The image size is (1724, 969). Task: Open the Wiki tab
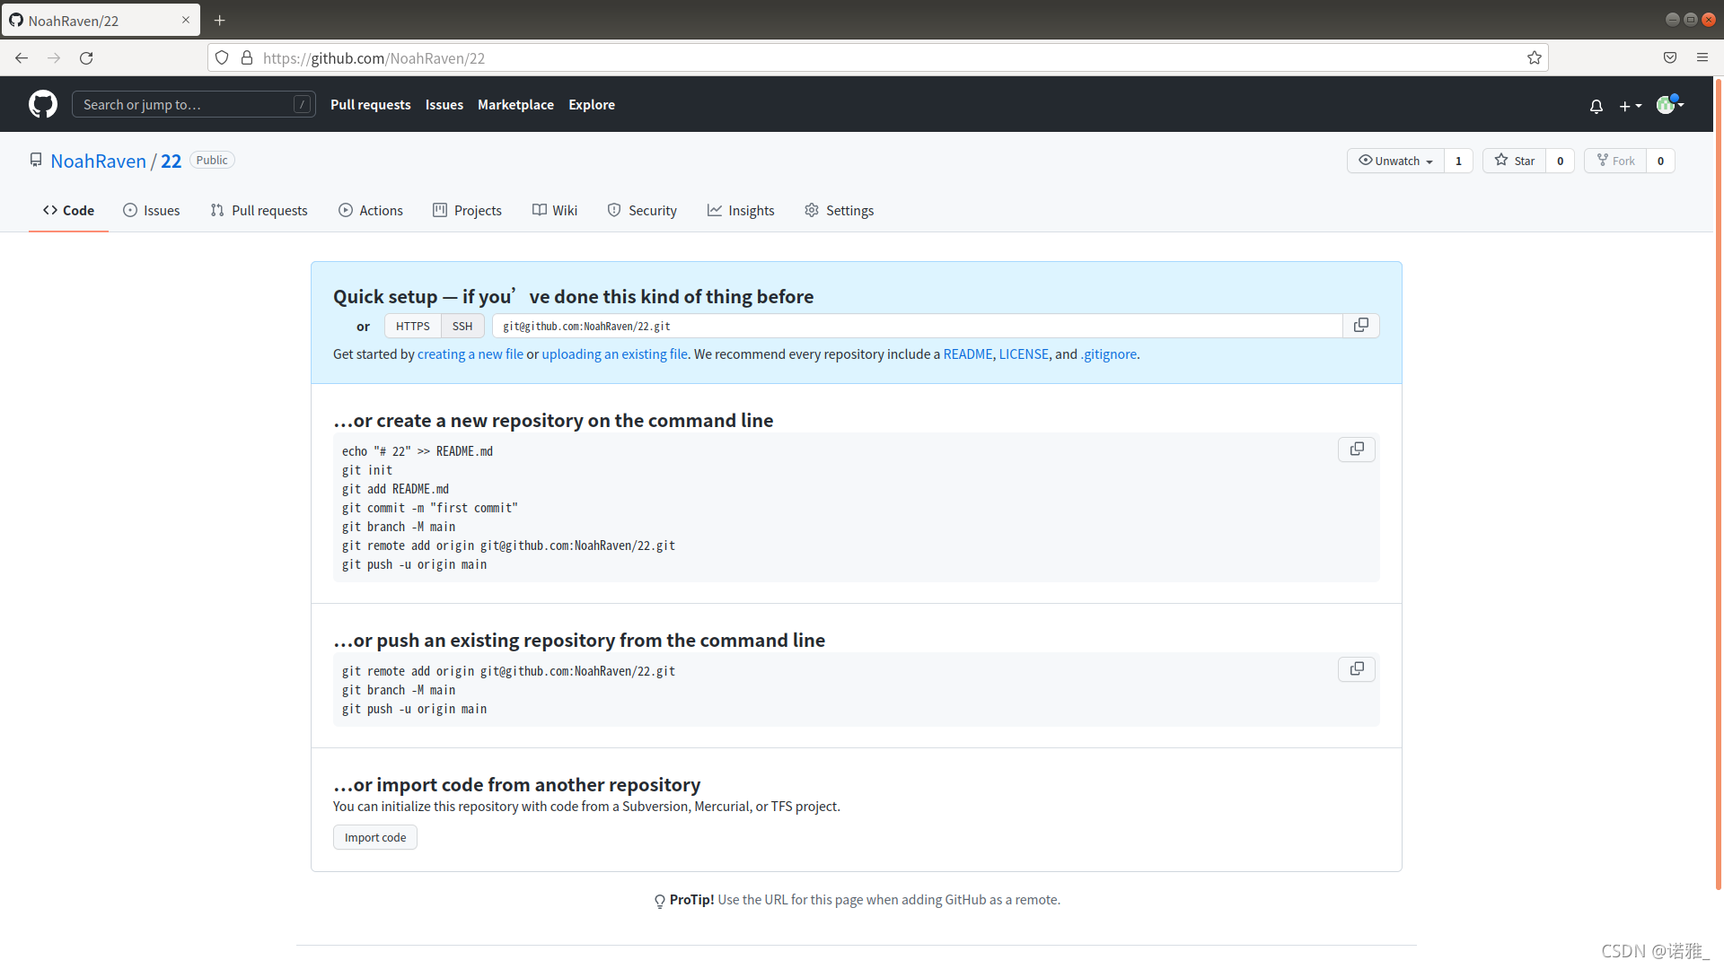point(554,210)
